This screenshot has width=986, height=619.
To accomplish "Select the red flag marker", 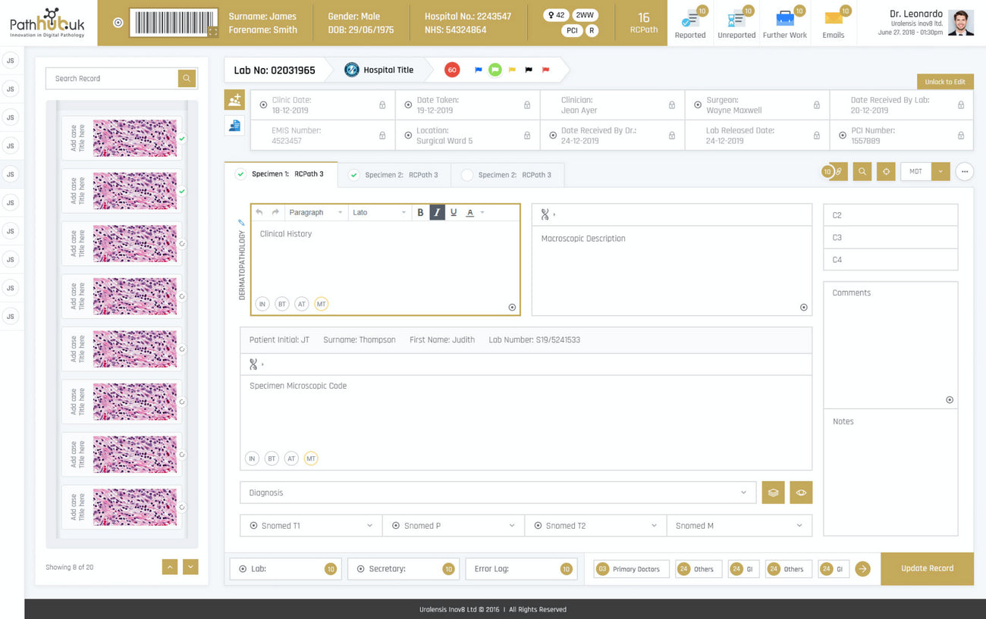I will pyautogui.click(x=545, y=70).
